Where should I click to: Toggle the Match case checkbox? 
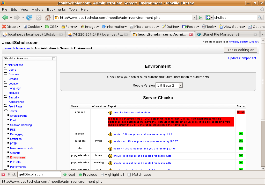129,175
